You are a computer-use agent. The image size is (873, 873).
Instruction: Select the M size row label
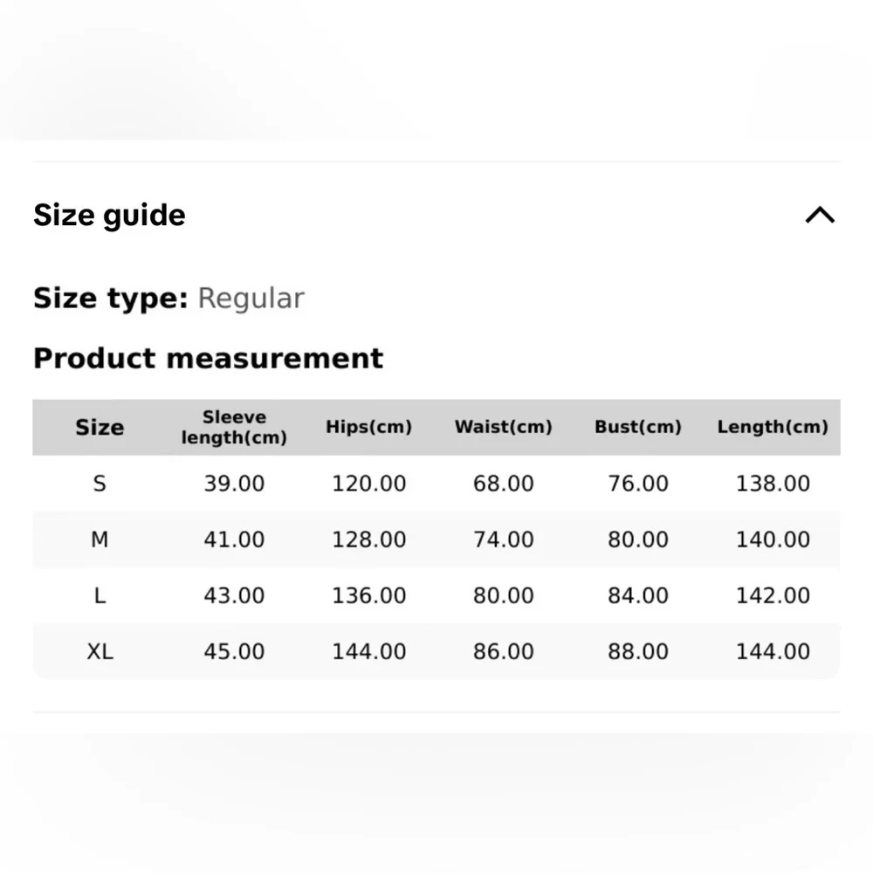tap(100, 540)
